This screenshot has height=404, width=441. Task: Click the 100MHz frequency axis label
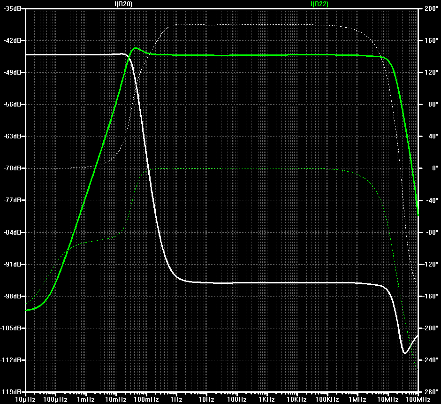[418, 400]
